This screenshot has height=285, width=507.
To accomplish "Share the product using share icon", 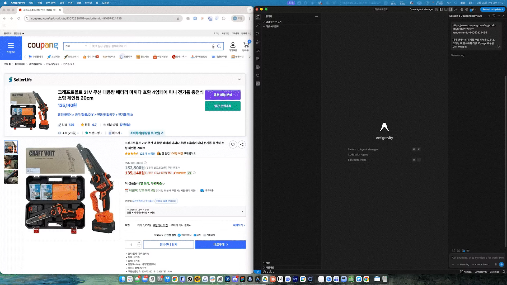I will pos(242,144).
